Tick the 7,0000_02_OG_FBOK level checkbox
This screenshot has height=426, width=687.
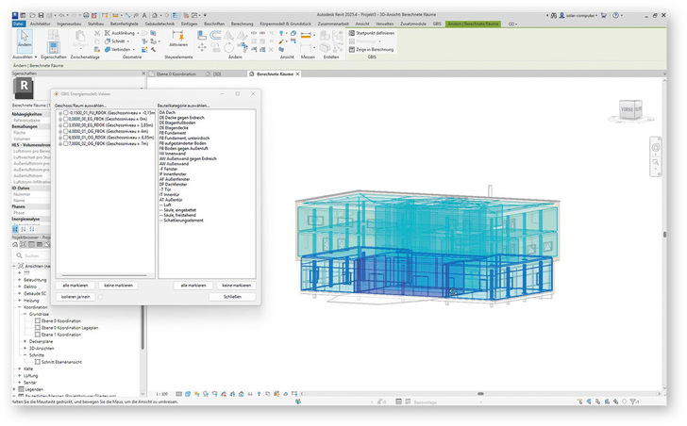pos(66,144)
